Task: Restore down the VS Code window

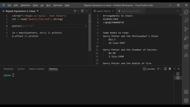Action: point(178,5)
